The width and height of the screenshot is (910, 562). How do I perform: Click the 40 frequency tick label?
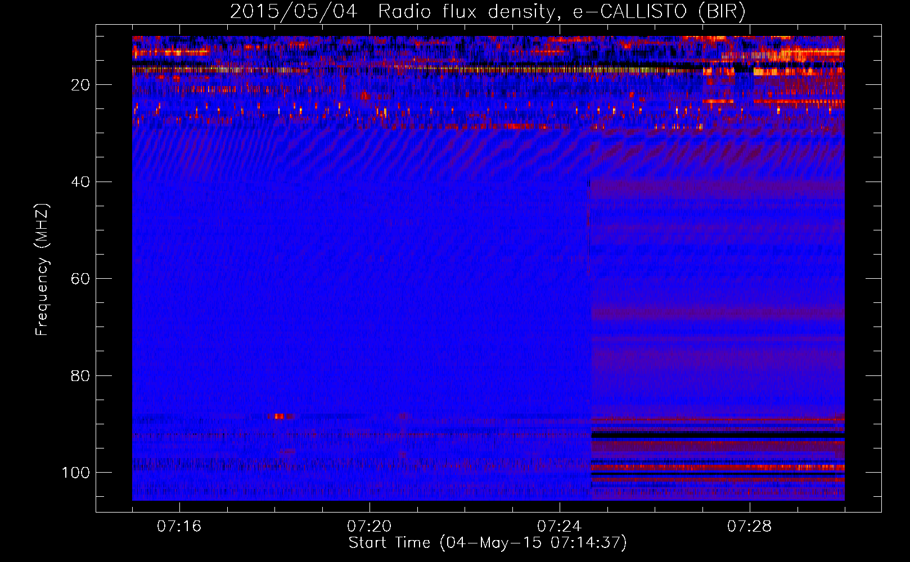tap(80, 182)
